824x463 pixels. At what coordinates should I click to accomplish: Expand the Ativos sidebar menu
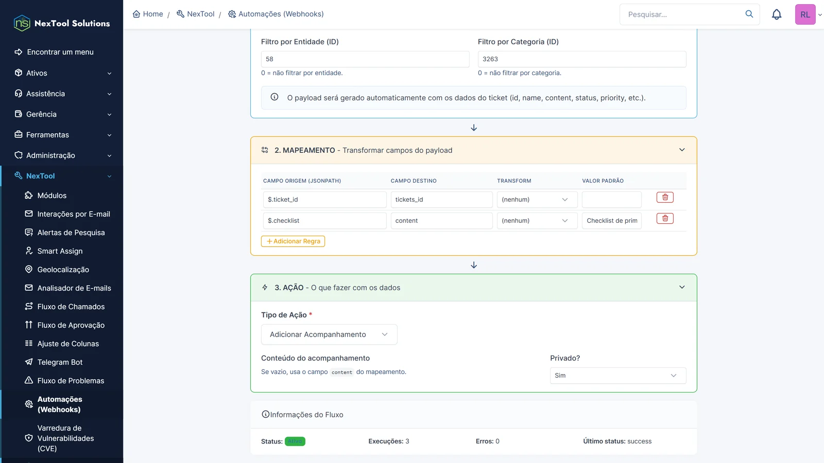[x=62, y=73]
